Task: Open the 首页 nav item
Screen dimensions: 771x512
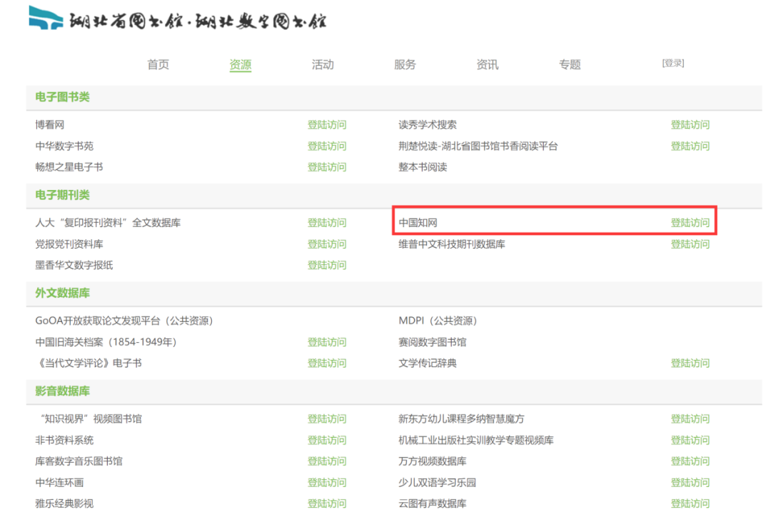Action: point(158,64)
